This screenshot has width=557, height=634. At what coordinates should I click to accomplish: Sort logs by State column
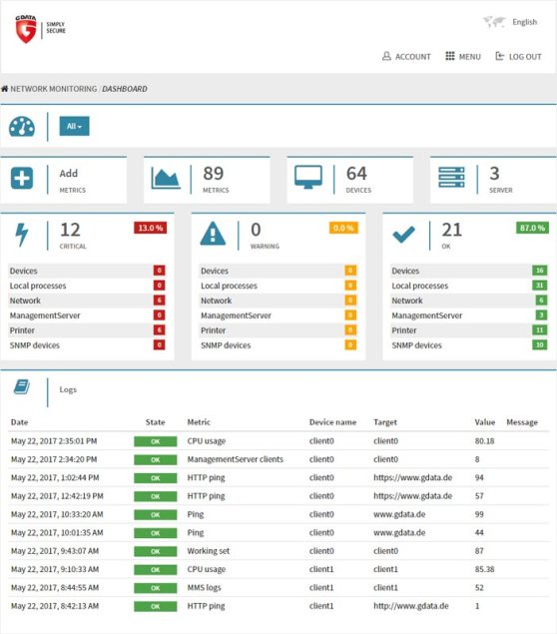(x=155, y=422)
